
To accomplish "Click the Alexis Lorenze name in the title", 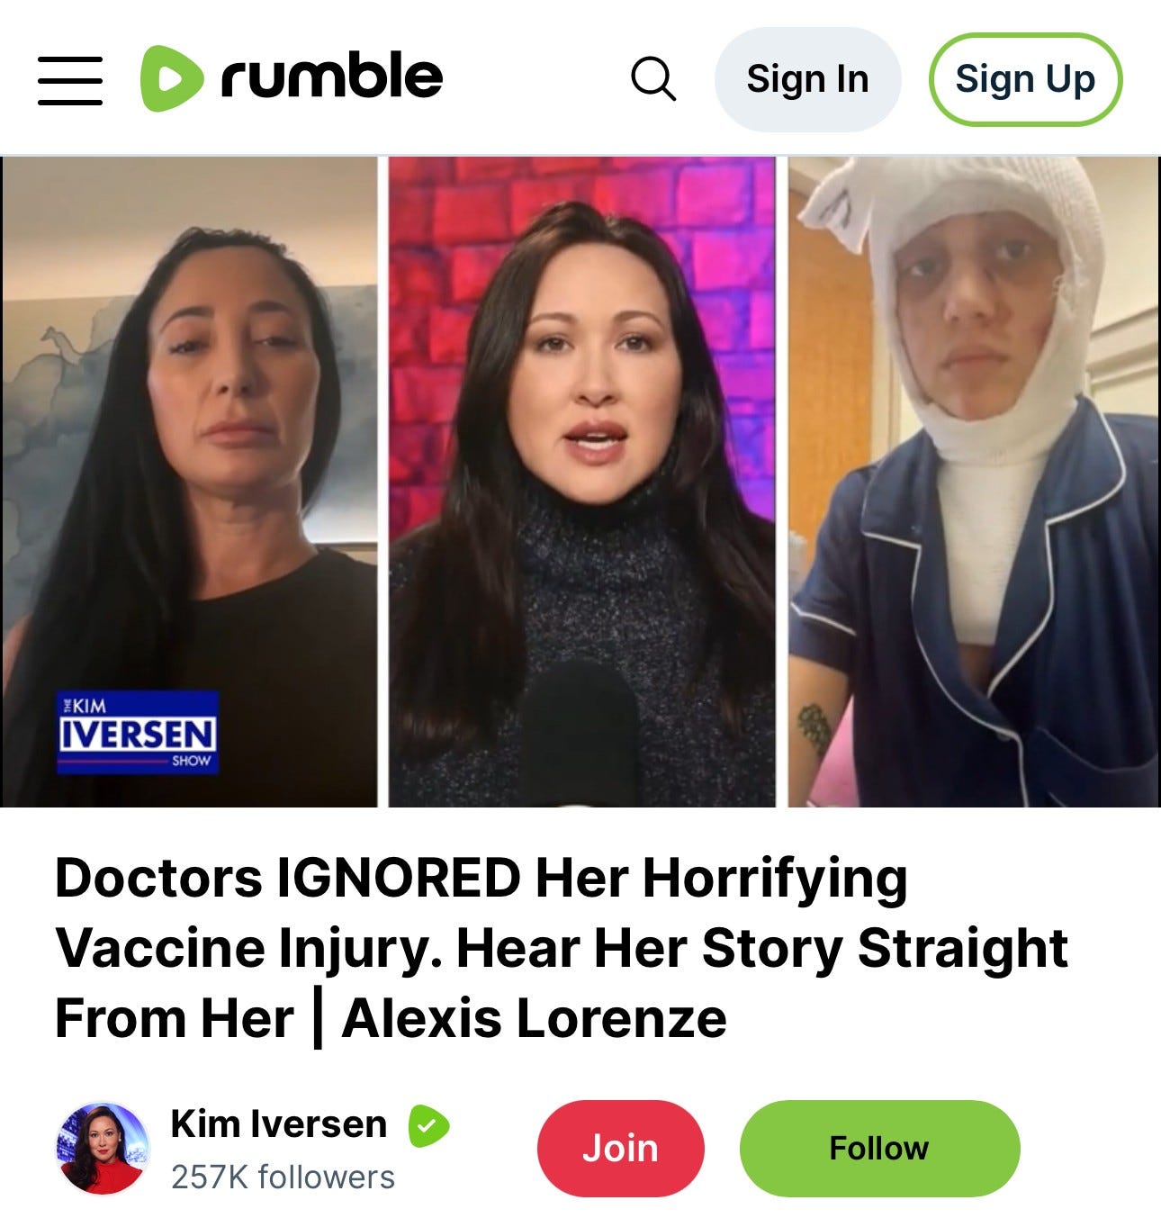I will (x=535, y=1019).
